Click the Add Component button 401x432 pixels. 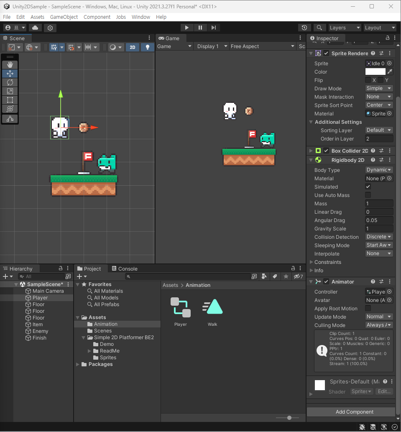point(351,412)
